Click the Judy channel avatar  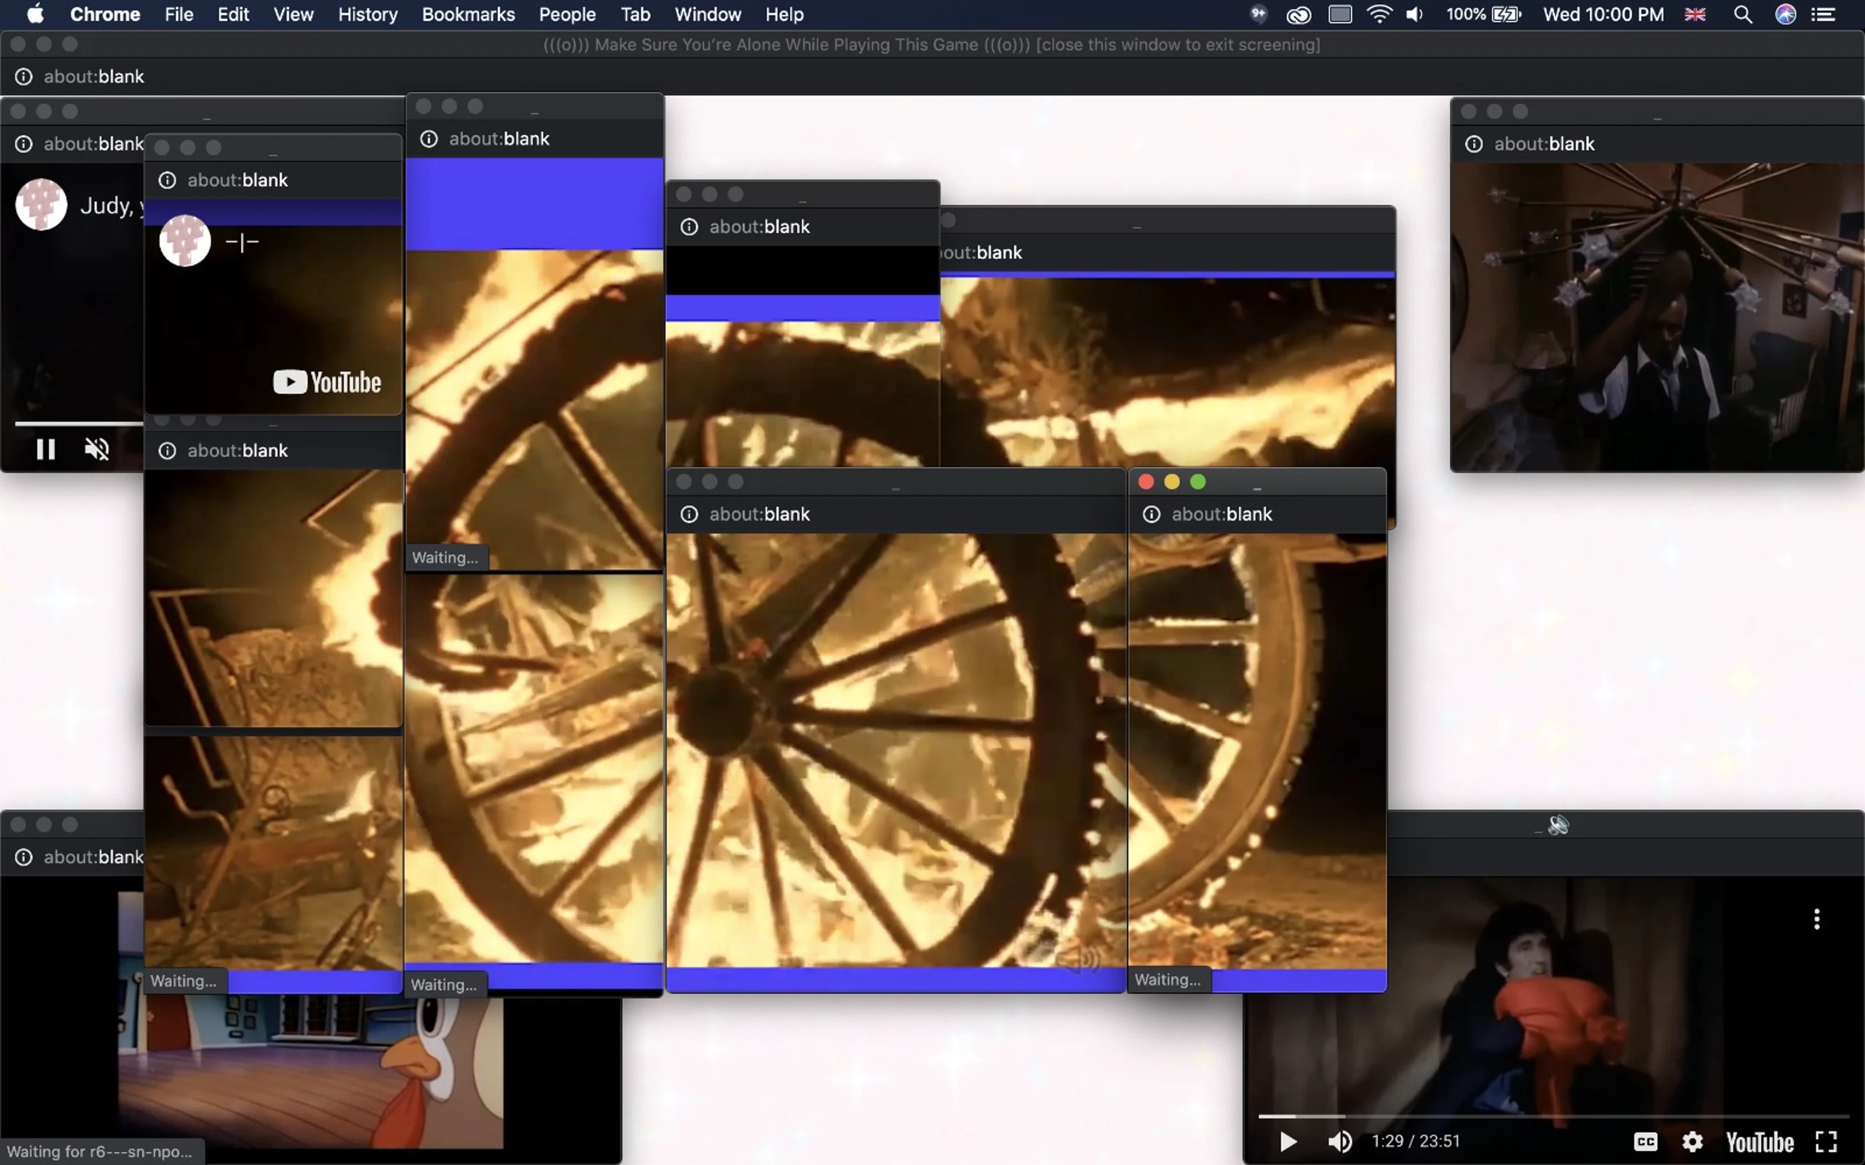click(41, 204)
